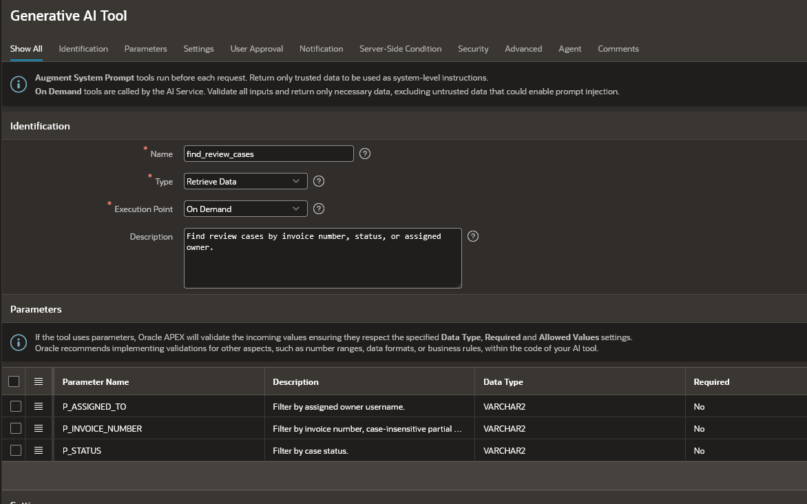Open row actions menu in table header

pyautogui.click(x=39, y=381)
